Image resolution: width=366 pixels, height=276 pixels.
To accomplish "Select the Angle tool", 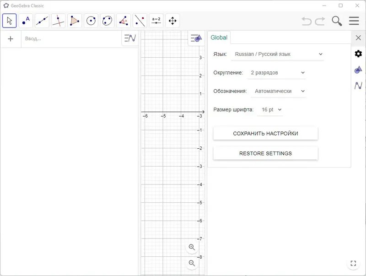I will tap(124, 21).
